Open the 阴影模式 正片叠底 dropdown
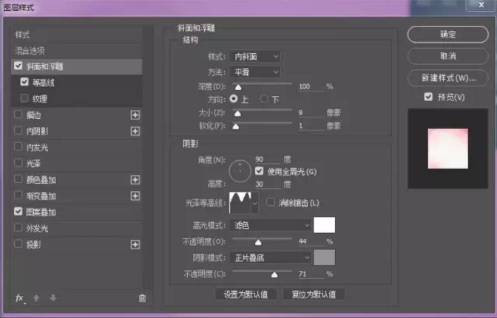This screenshot has width=497, height=318. click(x=271, y=257)
